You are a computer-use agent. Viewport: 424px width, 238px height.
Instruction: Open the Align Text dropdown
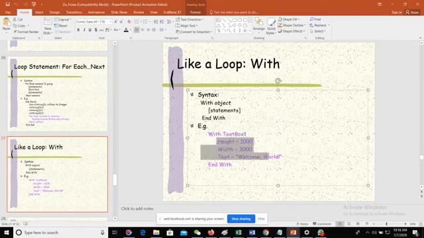pos(187,26)
